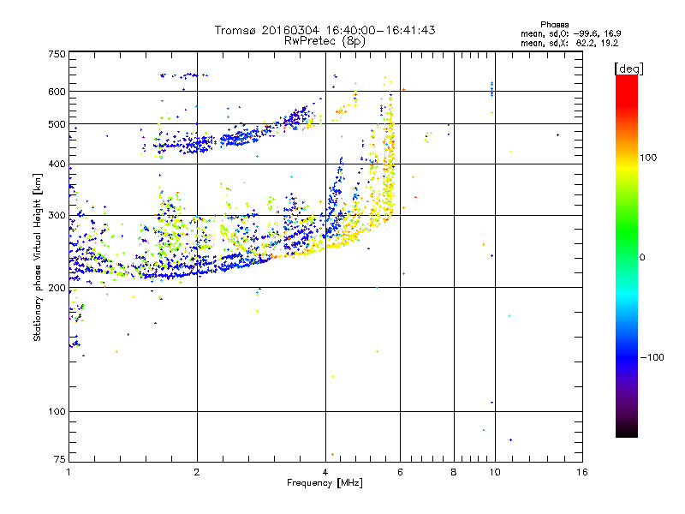Click the 'Stationary phase Virtual Height [km]' axis title

tap(37, 257)
